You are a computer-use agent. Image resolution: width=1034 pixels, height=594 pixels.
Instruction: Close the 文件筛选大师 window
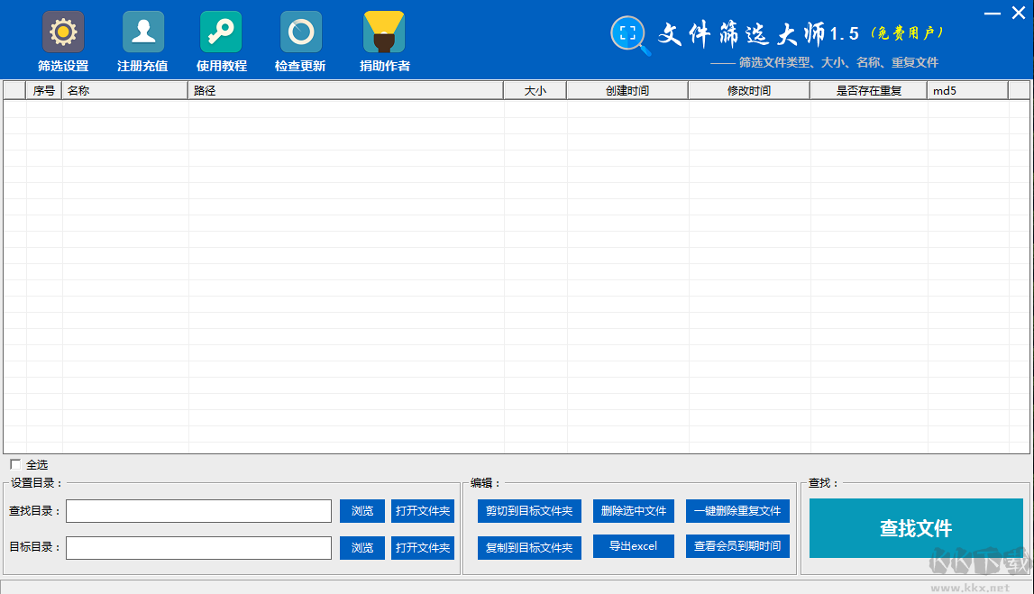[x=1019, y=14]
